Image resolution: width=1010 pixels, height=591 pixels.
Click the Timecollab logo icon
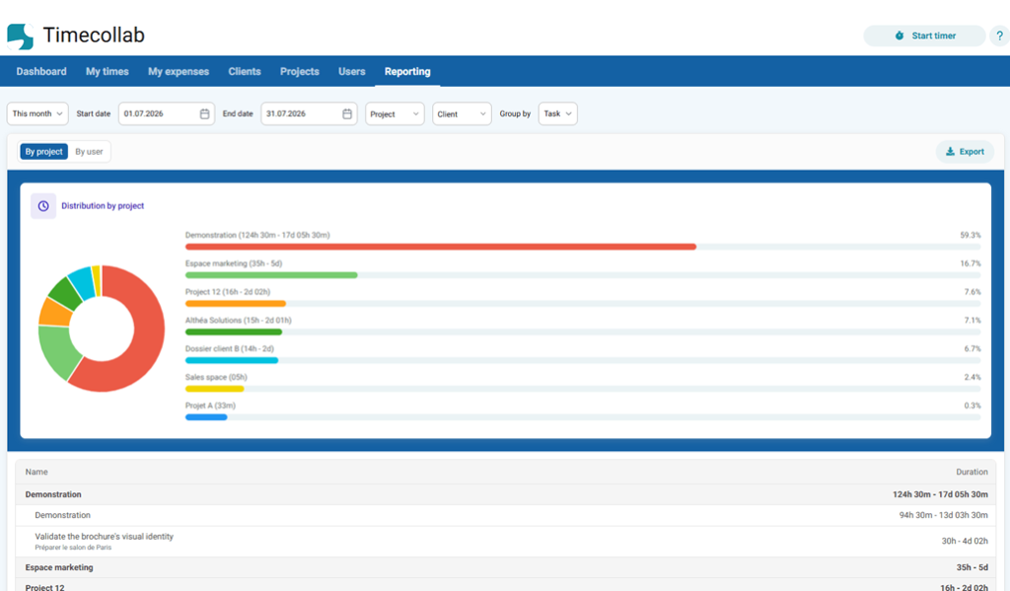[x=20, y=37]
